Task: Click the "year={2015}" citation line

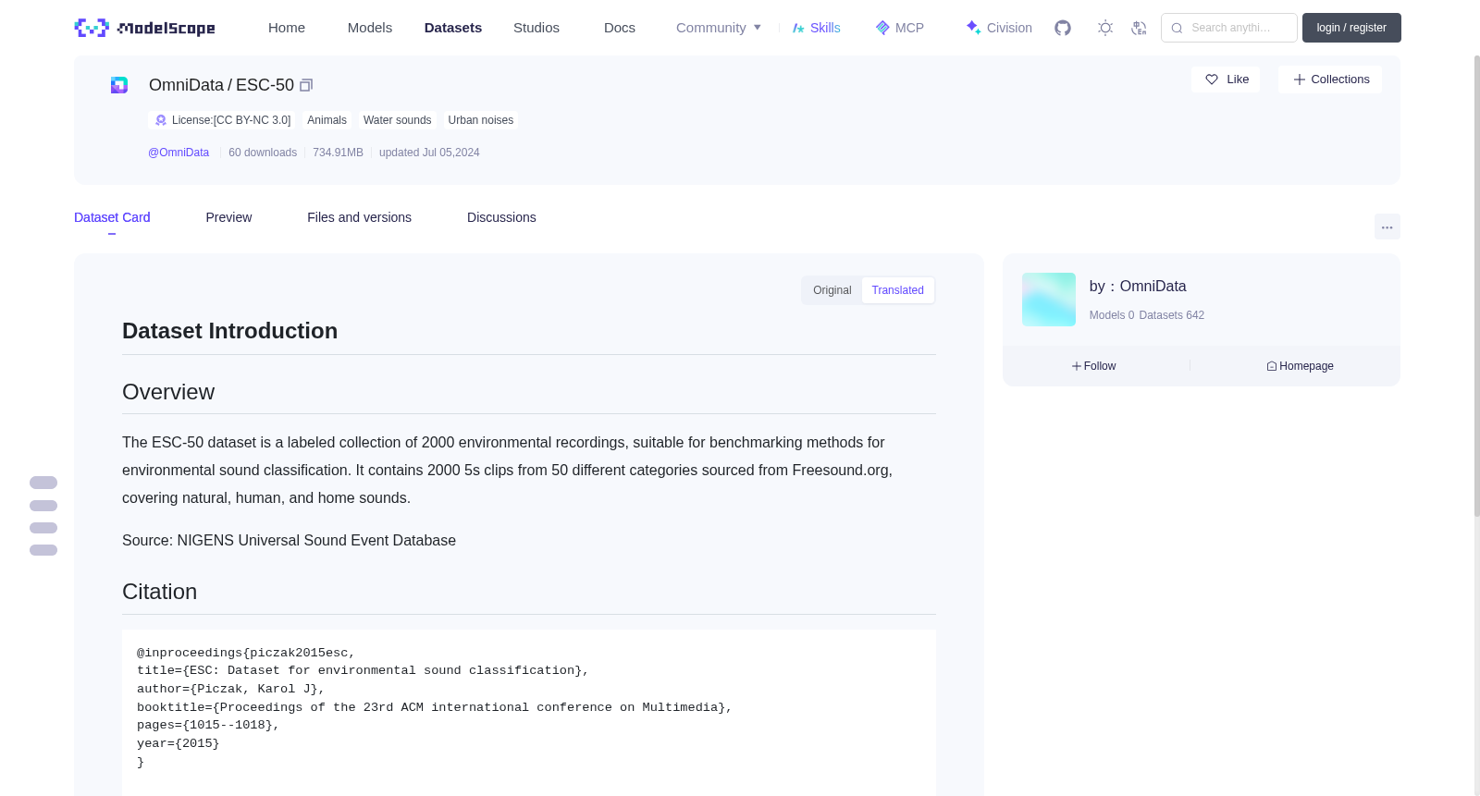Action: (x=179, y=744)
